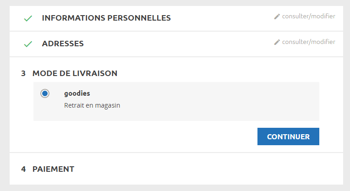Click the green checkmark next to Adresses

(28, 44)
